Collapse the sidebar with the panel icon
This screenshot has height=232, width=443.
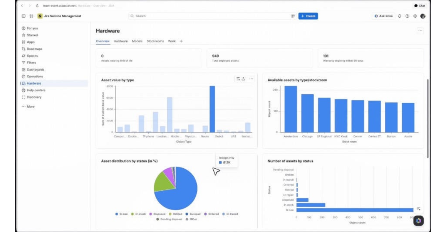pyautogui.click(x=24, y=16)
